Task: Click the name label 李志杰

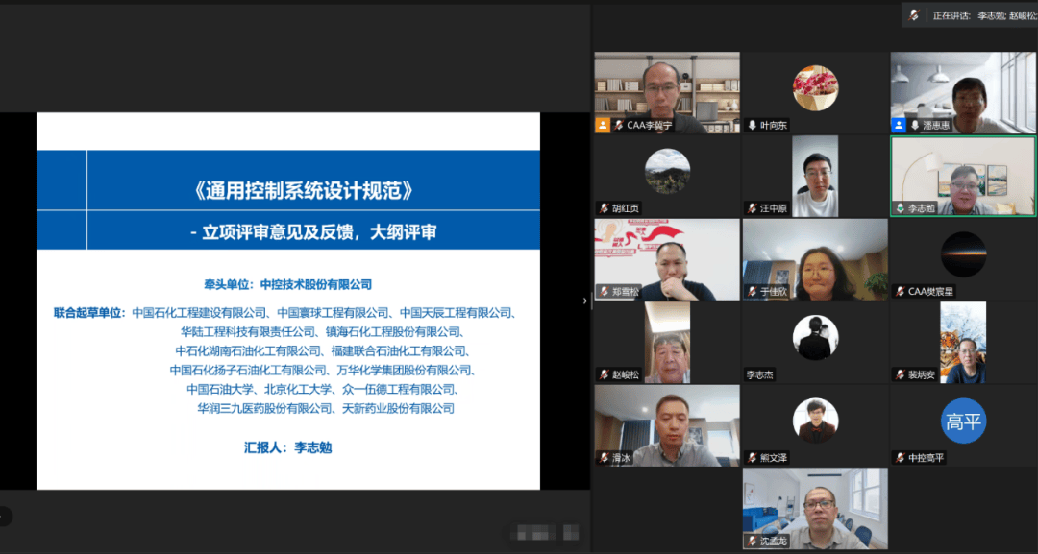Action: 759,374
